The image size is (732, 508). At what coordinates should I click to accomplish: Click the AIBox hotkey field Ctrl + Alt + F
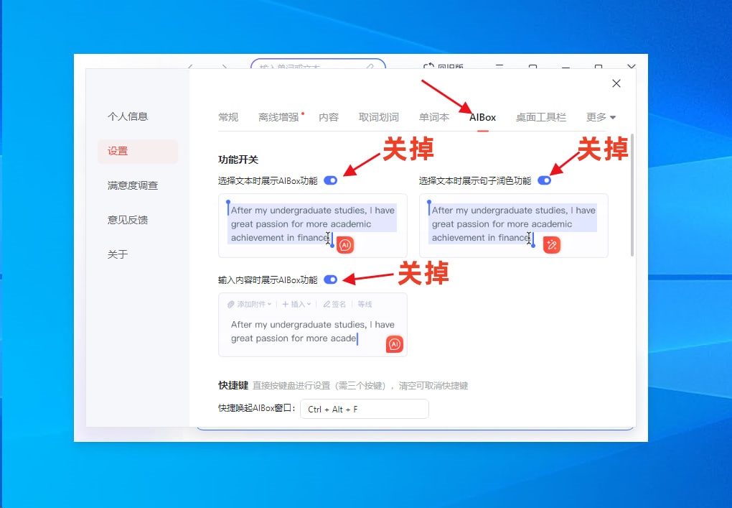pos(364,409)
